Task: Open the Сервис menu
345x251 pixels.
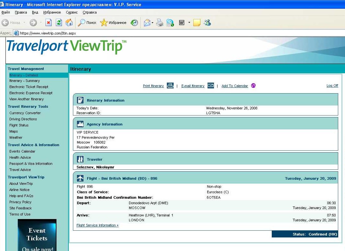Action: pos(72,12)
